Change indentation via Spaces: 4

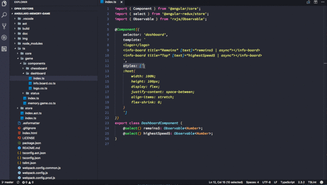tap(252, 182)
